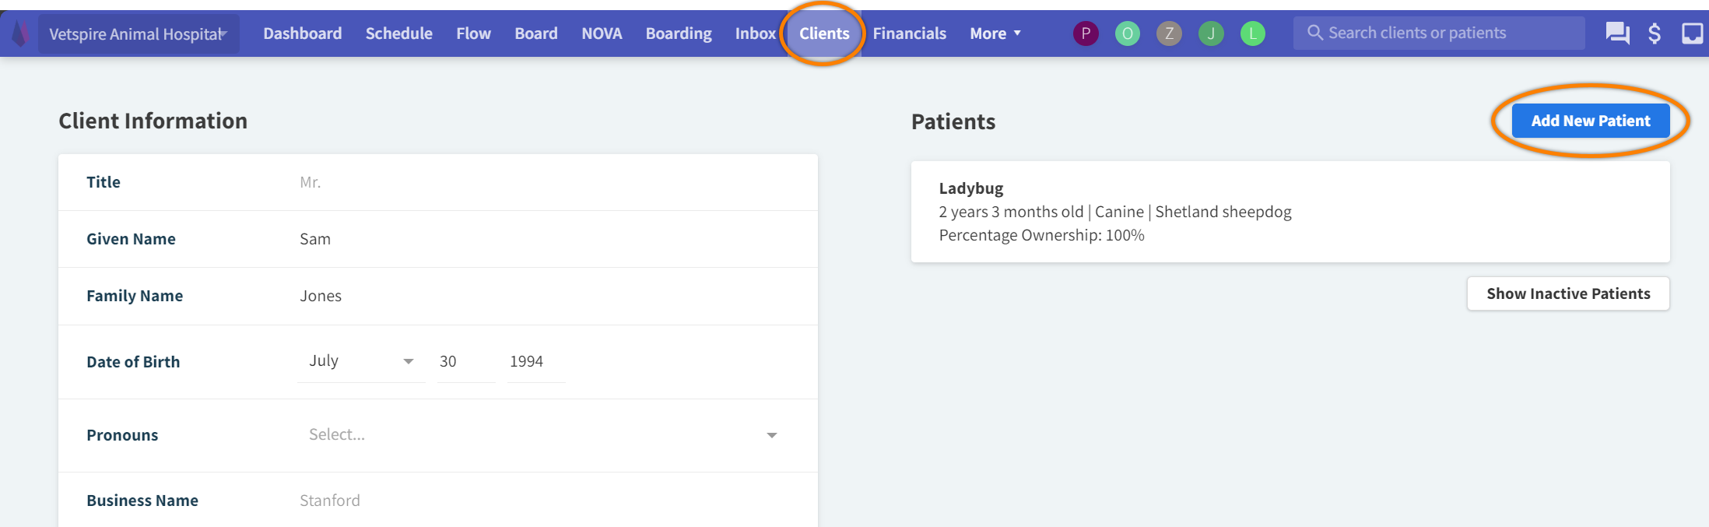Select the green J user avatar

(1211, 33)
